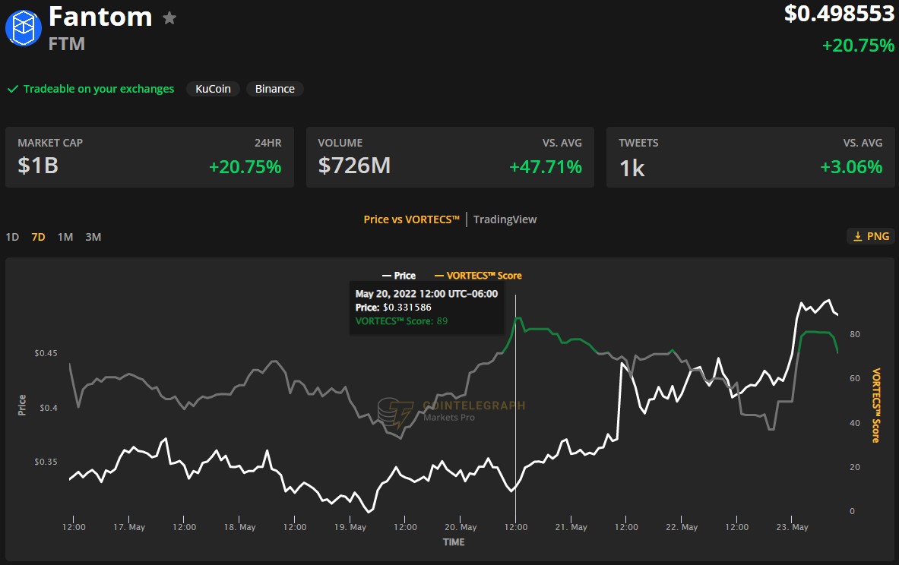Click the Binance exchange tag
Screen dimensions: 899x565
274,89
